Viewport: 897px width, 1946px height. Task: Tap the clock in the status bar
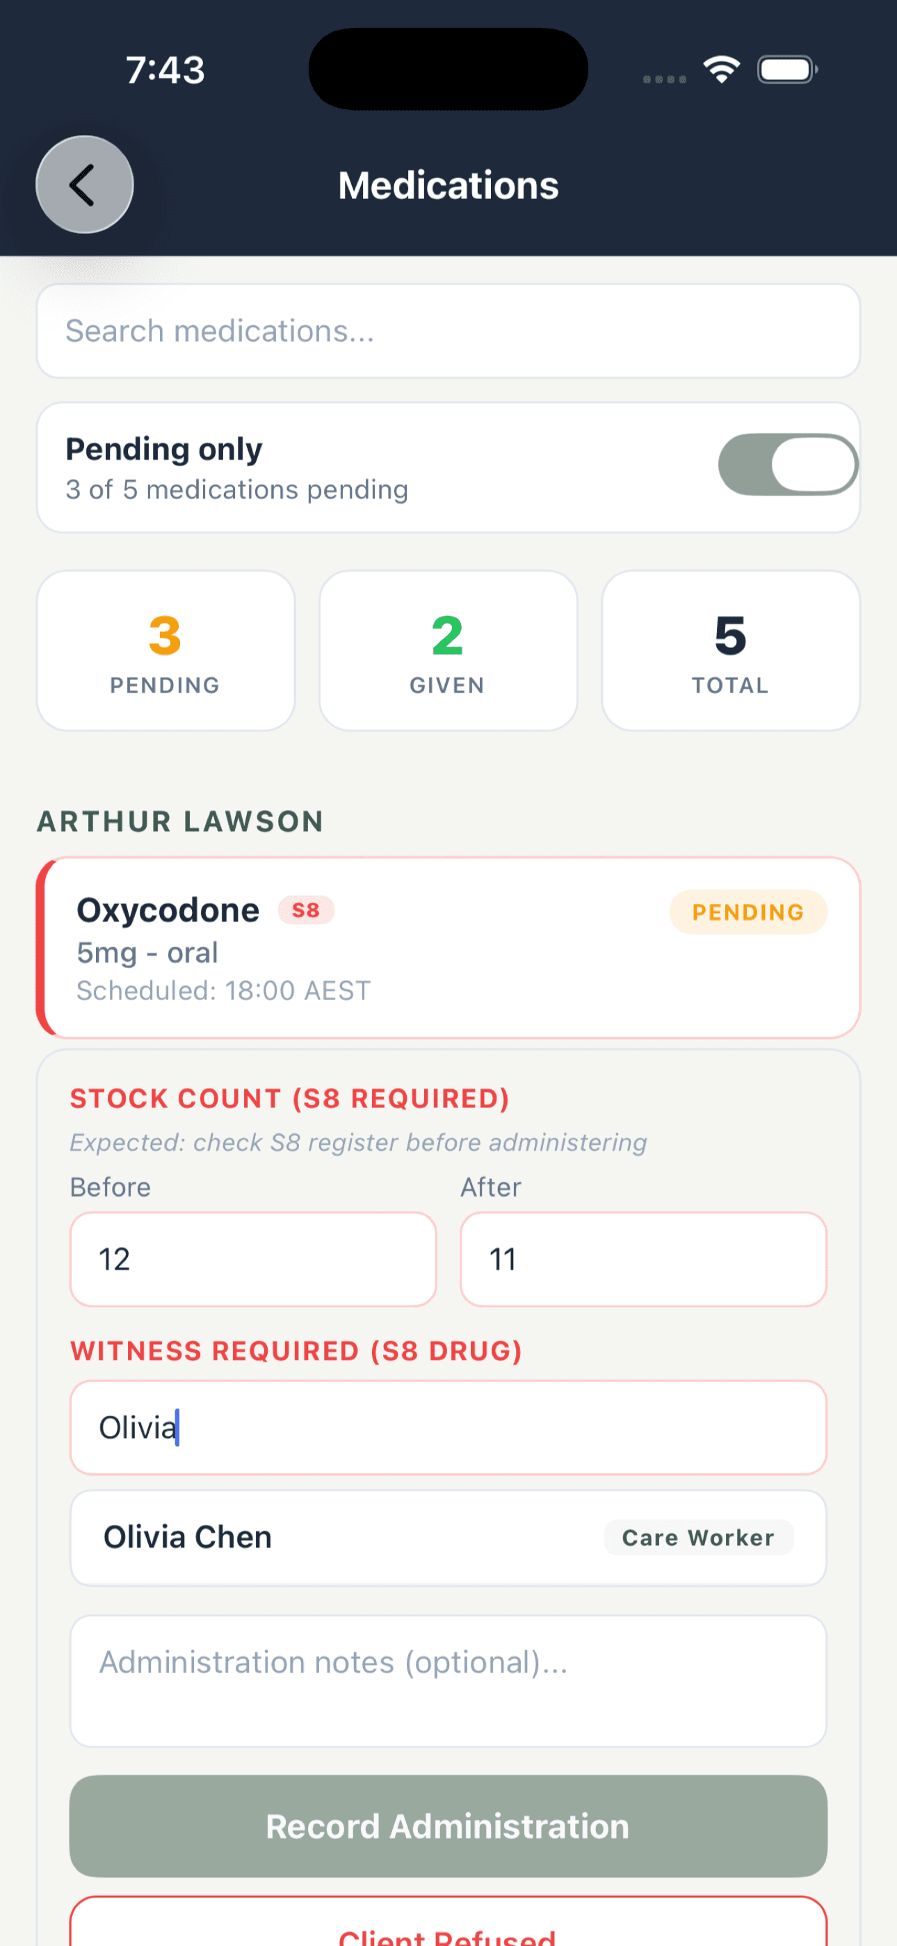click(x=163, y=70)
